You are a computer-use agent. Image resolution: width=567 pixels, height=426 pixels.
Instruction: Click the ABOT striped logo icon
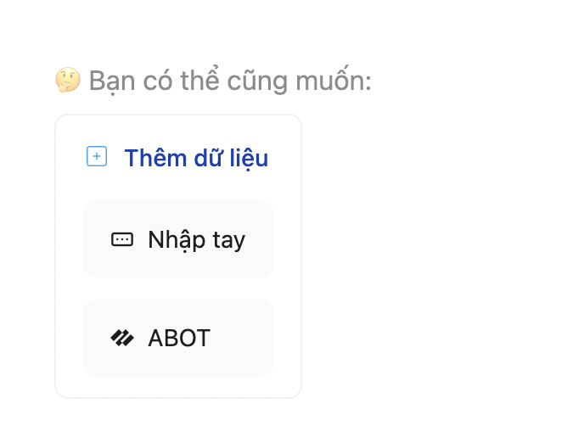pos(122,339)
